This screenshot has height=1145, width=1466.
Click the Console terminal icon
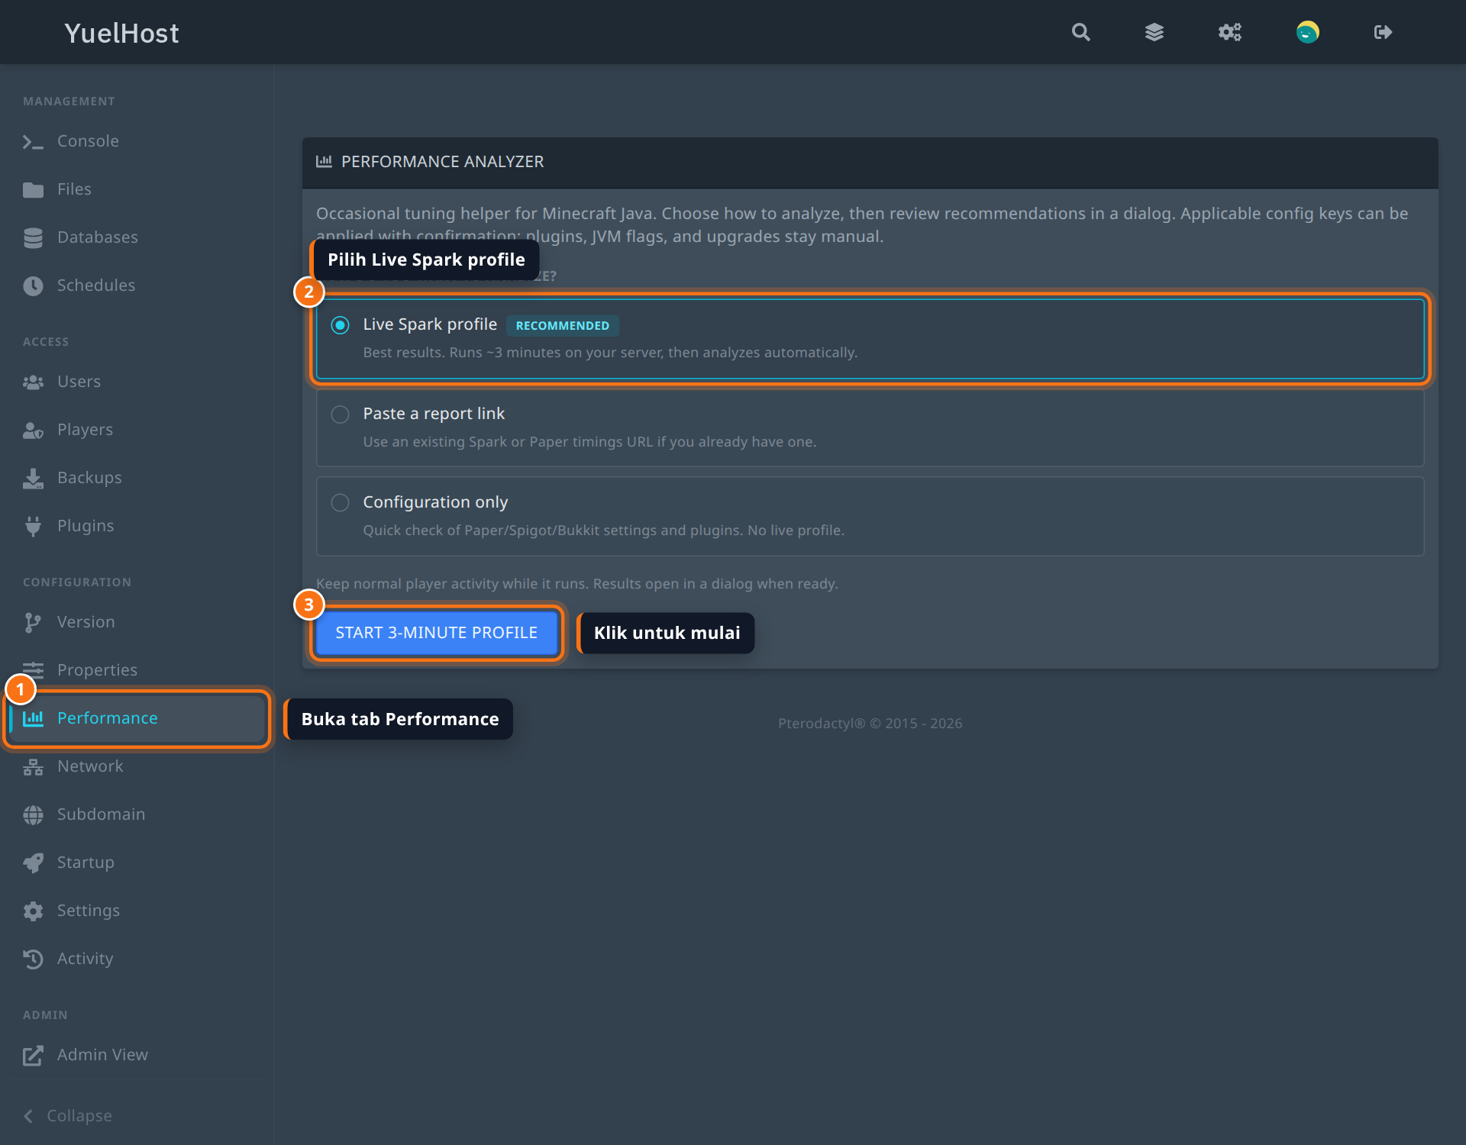pos(33,142)
